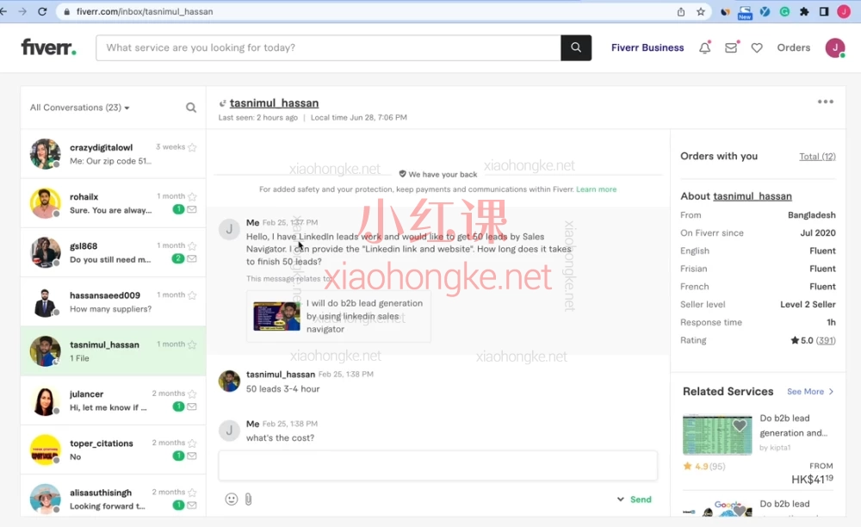Star the alisasuthisingh conversation
This screenshot has height=527, width=861.
pyautogui.click(x=192, y=493)
